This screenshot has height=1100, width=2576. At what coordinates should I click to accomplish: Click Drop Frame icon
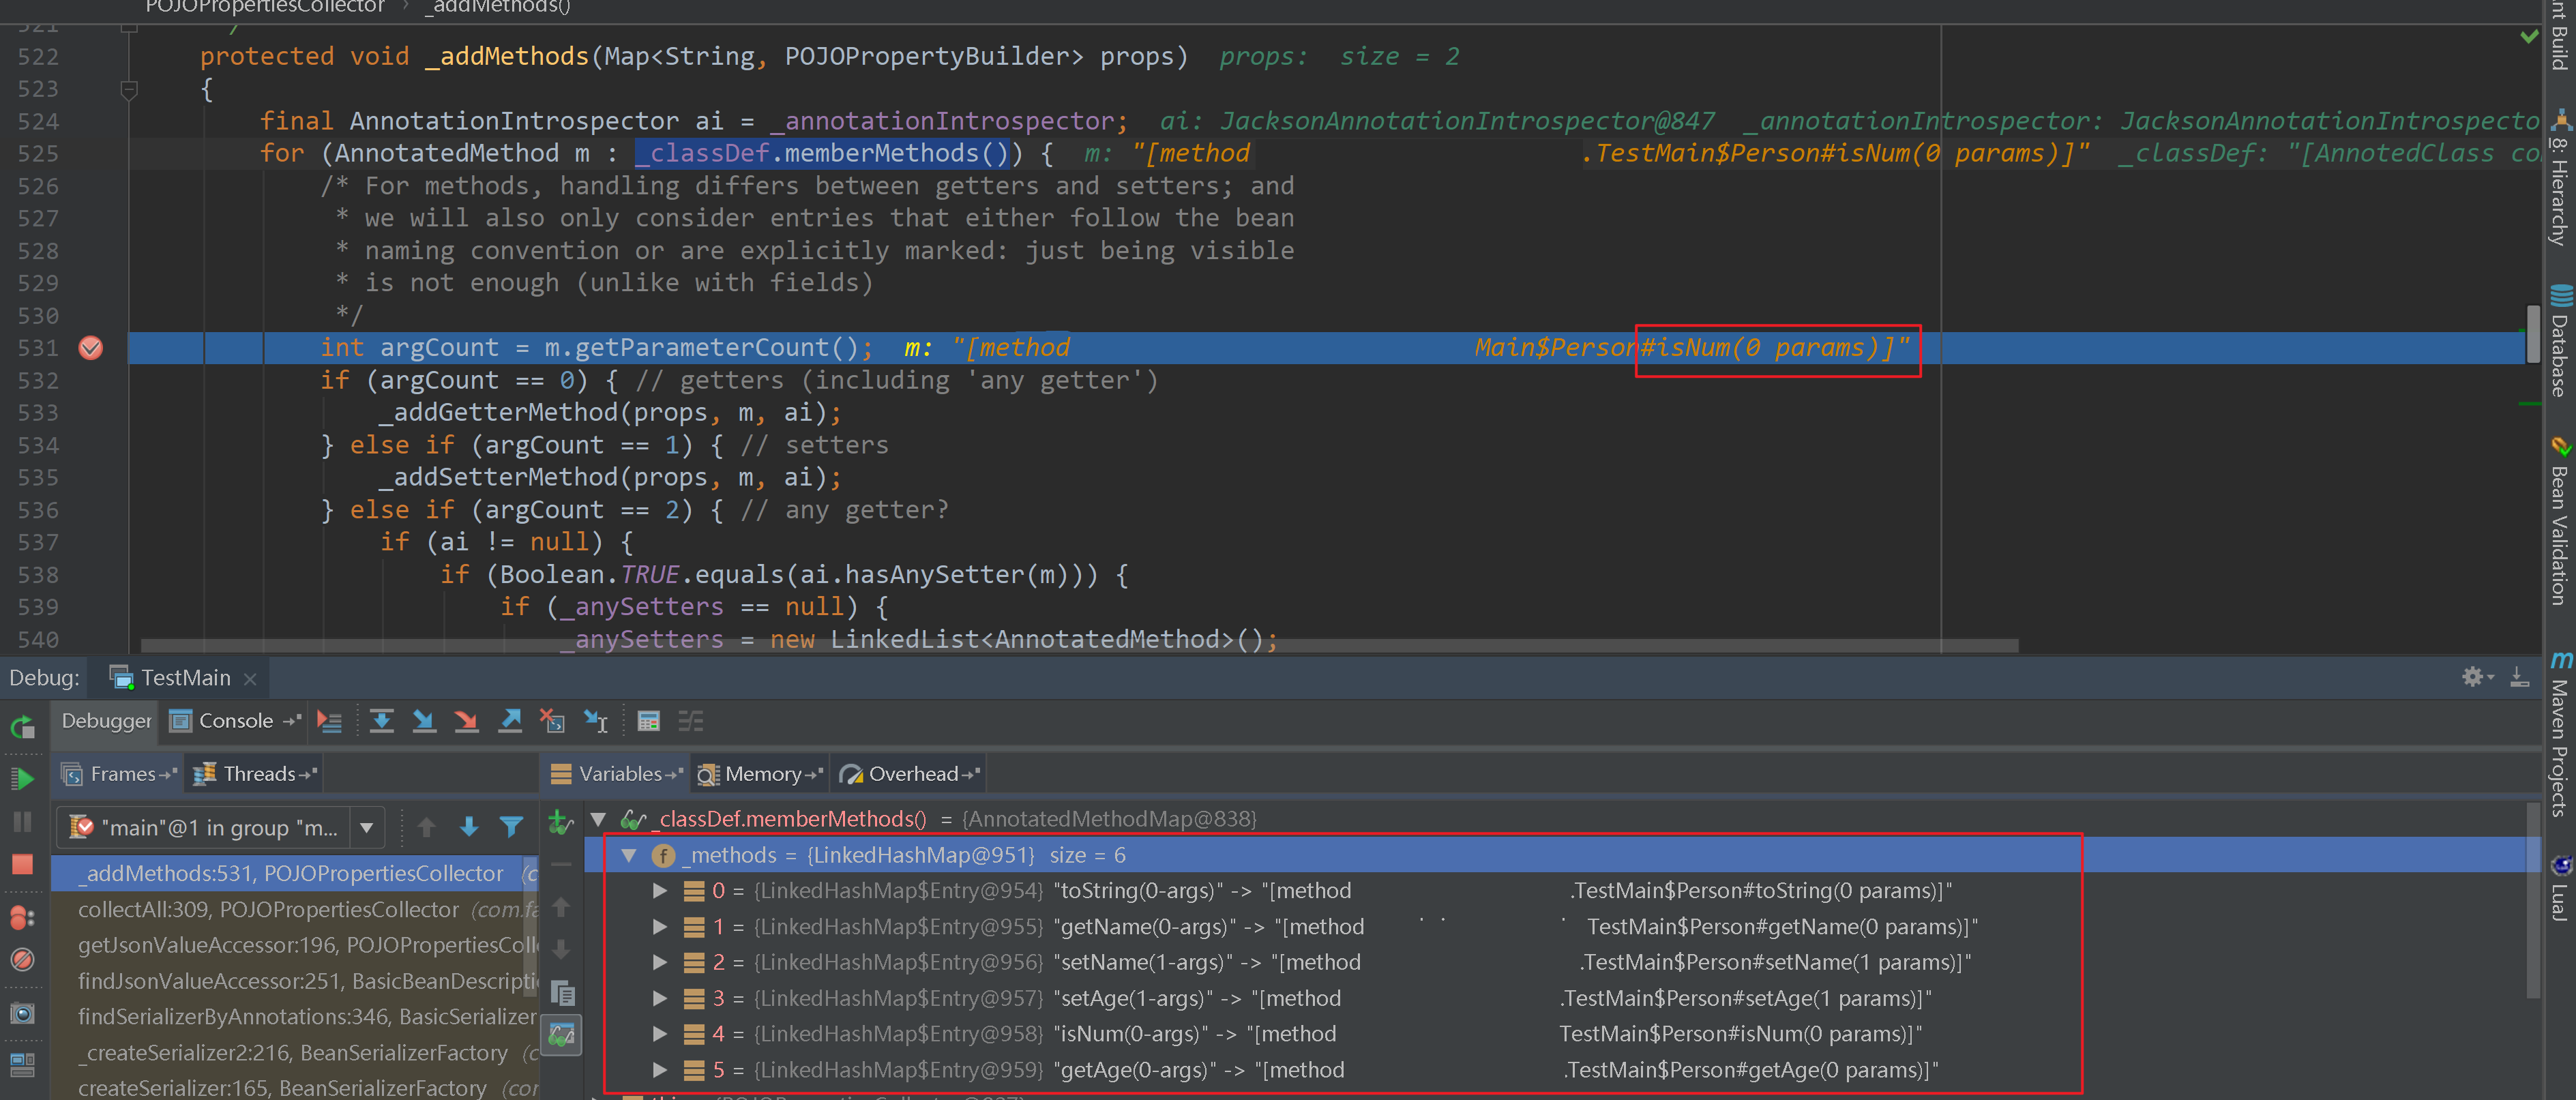552,721
